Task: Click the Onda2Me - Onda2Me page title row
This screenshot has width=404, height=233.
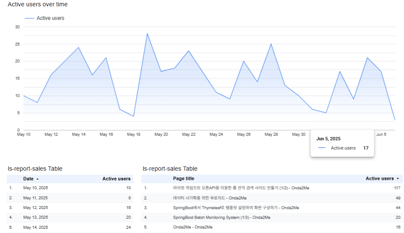Action: click(x=272, y=228)
